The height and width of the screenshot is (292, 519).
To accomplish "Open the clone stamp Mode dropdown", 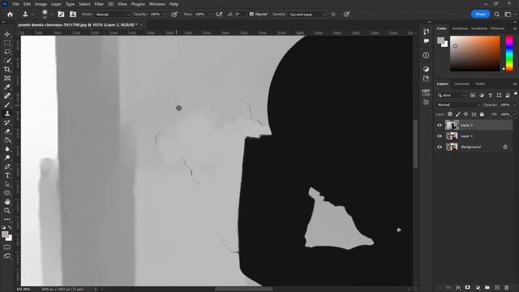I will click(113, 15).
